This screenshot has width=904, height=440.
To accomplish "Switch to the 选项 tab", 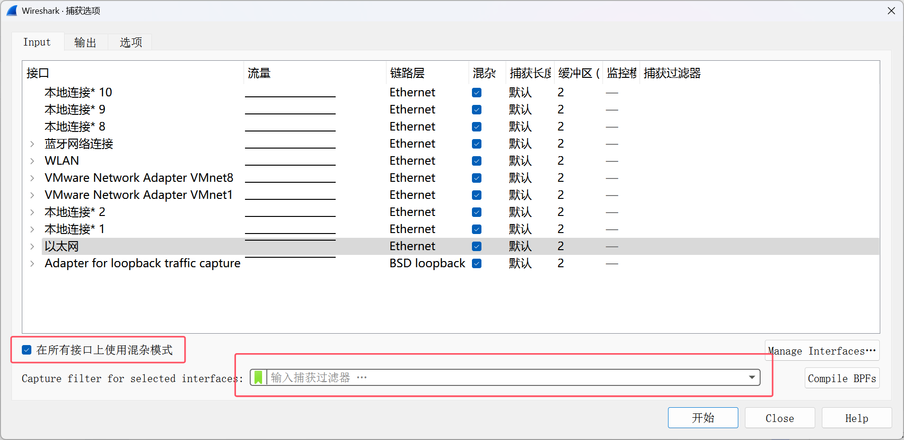I will [131, 42].
